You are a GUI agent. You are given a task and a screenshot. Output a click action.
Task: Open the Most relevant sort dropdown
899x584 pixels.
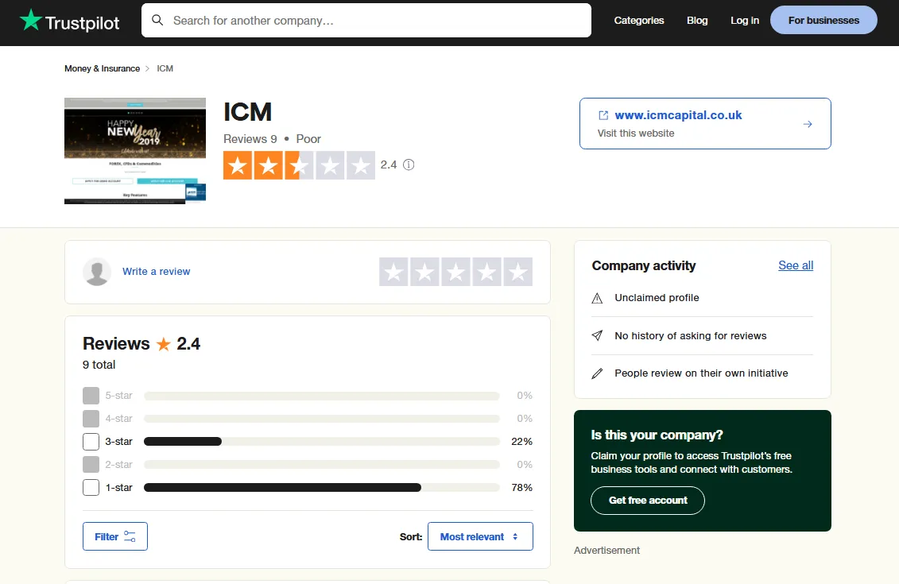click(x=480, y=537)
